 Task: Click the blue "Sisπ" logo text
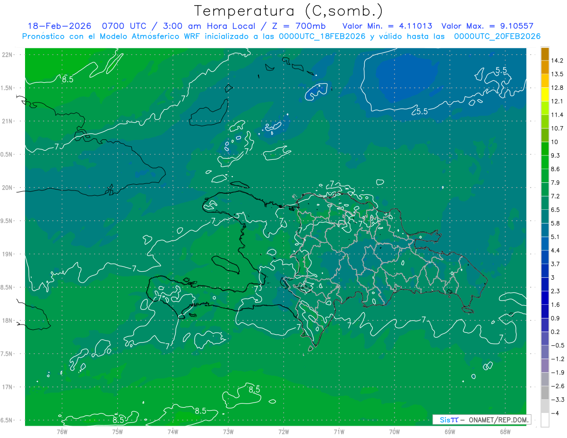448,420
